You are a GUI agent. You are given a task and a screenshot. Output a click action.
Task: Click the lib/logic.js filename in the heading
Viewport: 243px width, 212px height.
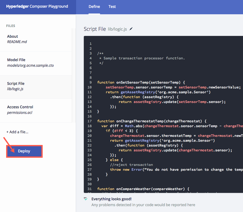[117, 29]
